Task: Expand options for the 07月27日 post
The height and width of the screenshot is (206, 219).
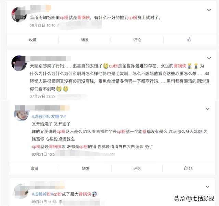Action: click(209, 58)
